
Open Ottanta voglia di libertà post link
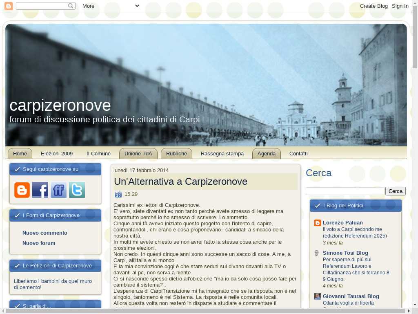[x=348, y=303]
